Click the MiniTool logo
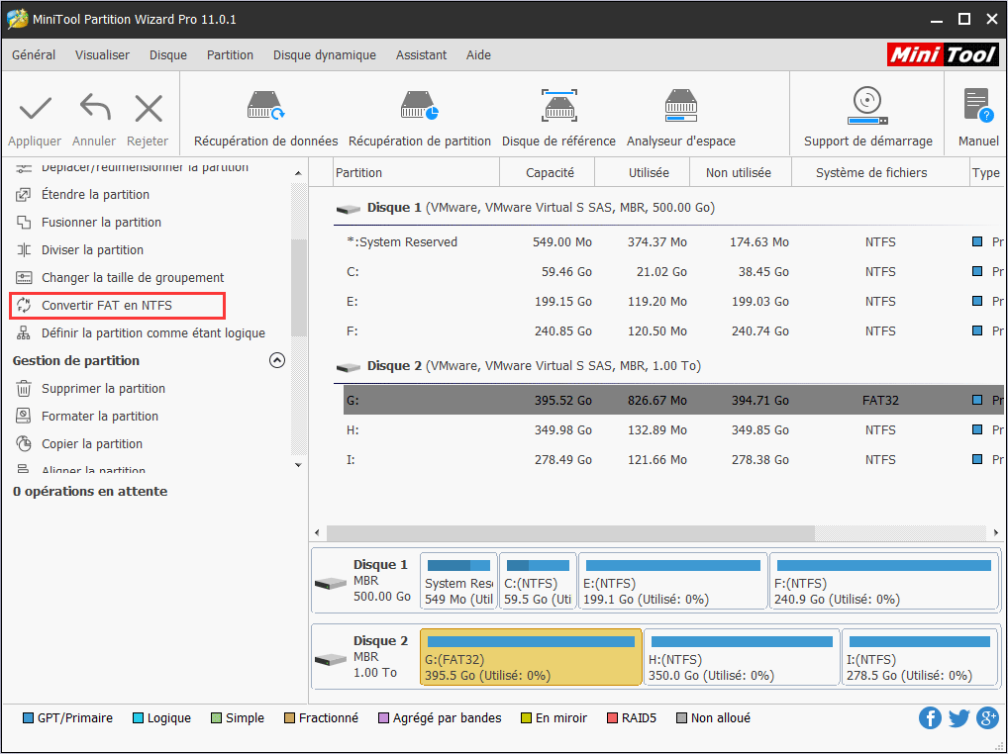Image resolution: width=1008 pixels, height=754 pixels. 943,54
